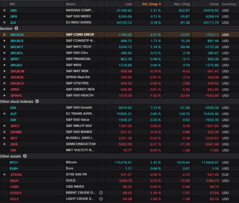Expand the .DJT Transport Average row
The height and width of the screenshot is (203, 239).
5,114
